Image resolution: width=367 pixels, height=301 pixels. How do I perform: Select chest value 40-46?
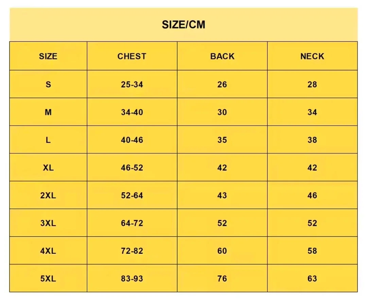pyautogui.click(x=132, y=140)
